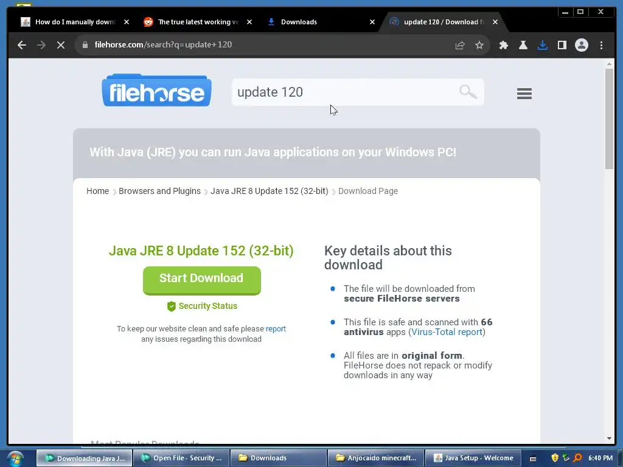Close the 'update 120' tab

[x=495, y=22]
